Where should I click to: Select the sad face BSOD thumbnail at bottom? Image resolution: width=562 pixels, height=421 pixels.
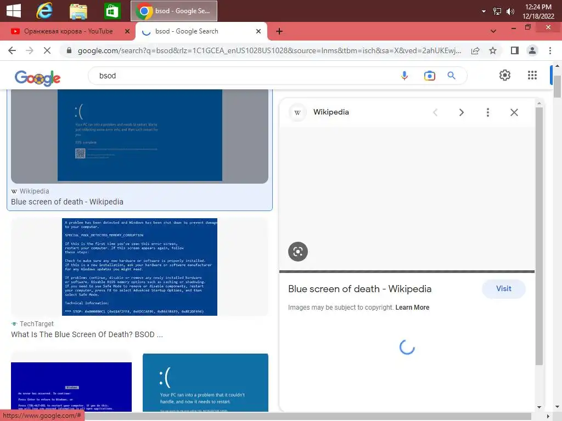tap(205, 382)
